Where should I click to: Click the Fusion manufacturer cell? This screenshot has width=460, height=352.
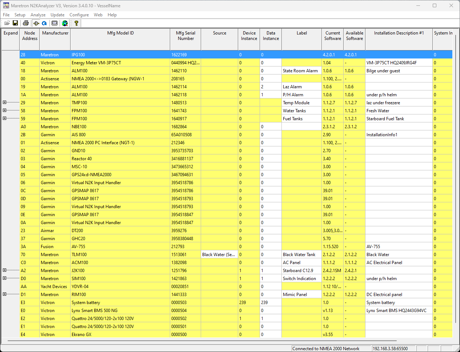tap(55, 247)
